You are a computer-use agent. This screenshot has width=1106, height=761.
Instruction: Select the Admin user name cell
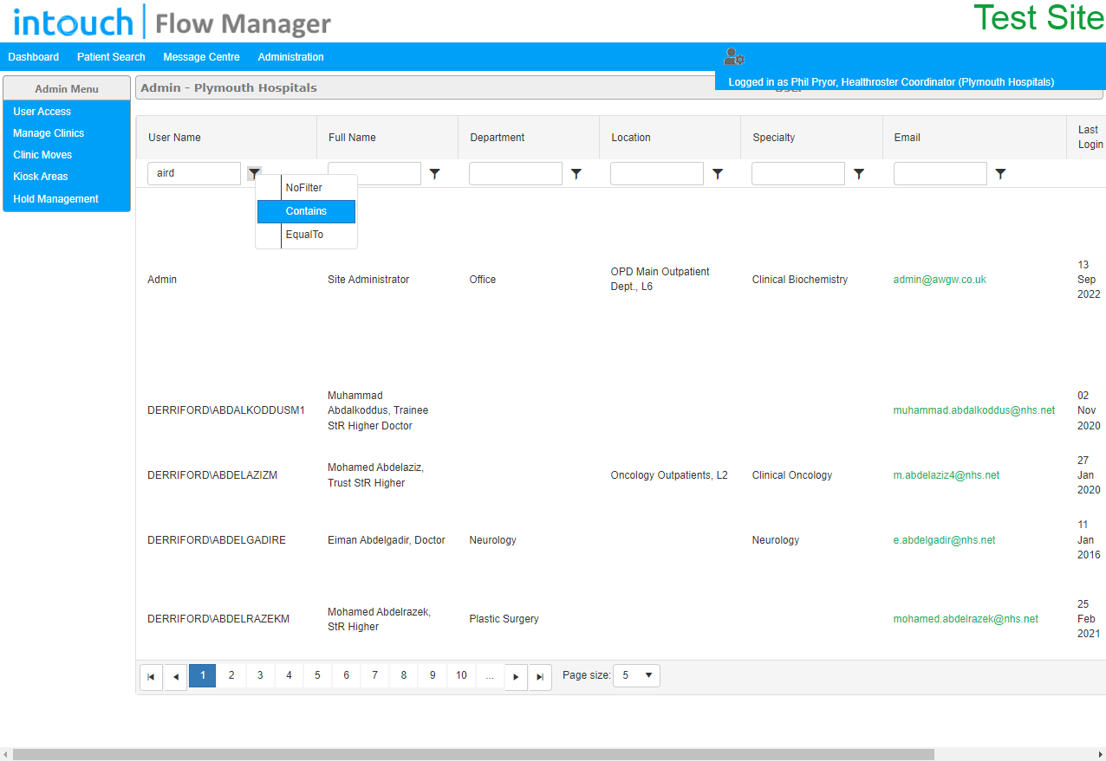(162, 280)
